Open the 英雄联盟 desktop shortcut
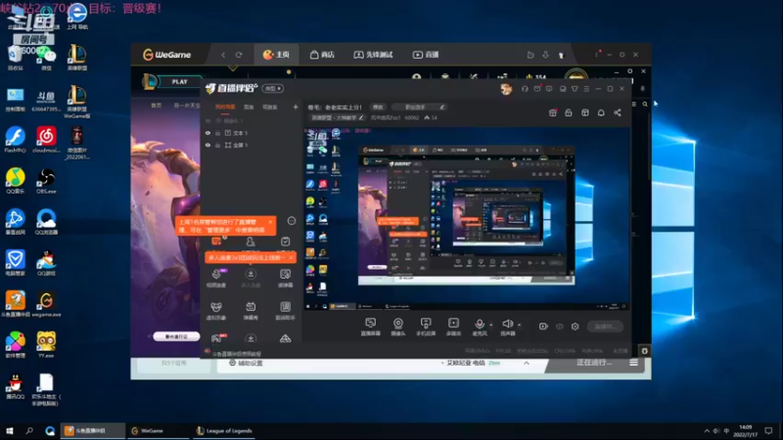Viewport: 783px width, 440px height. (77, 58)
